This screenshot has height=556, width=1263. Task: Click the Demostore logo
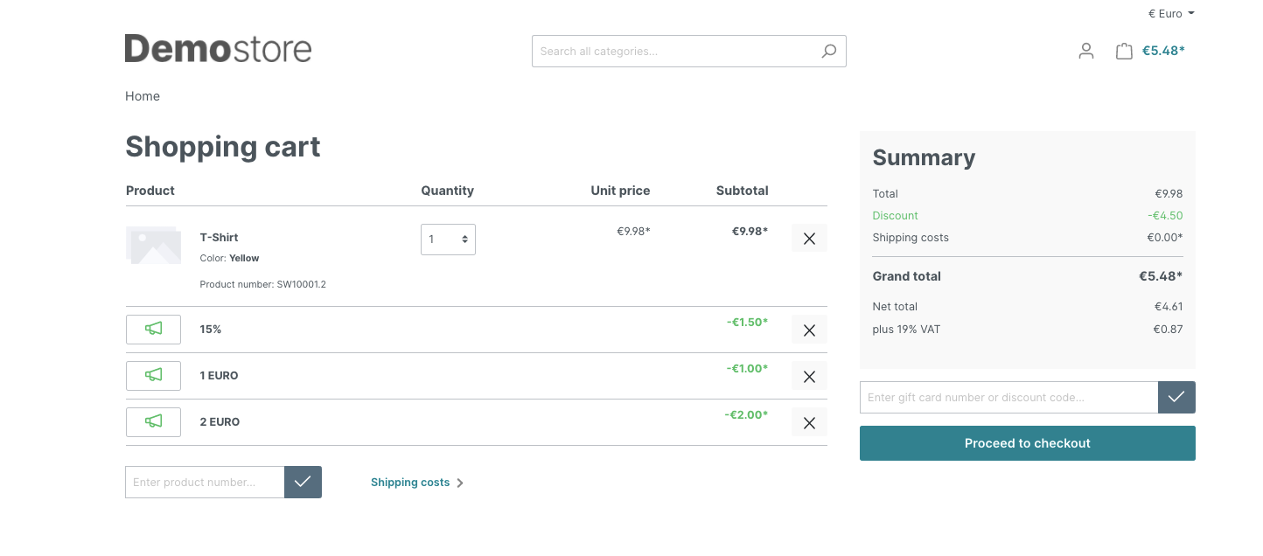(218, 49)
